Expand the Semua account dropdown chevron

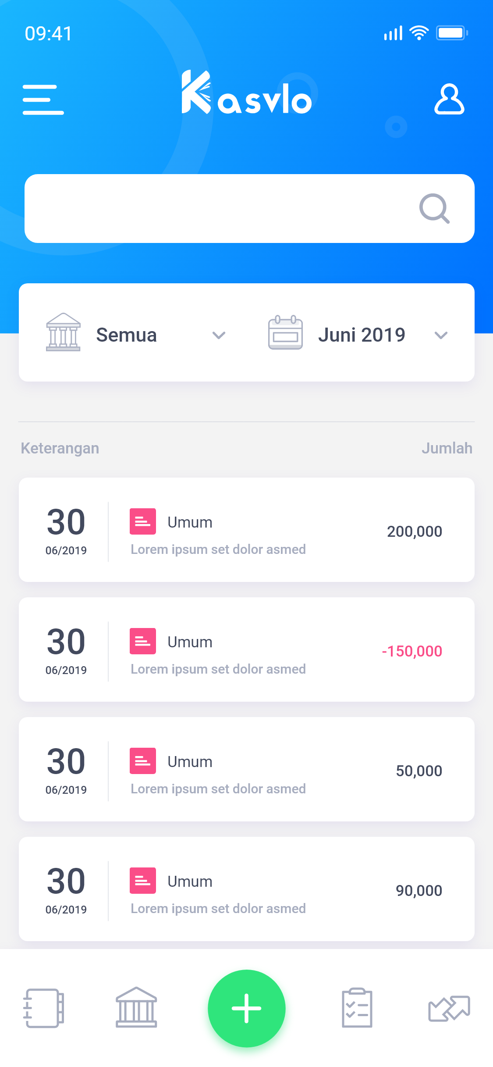[219, 335]
